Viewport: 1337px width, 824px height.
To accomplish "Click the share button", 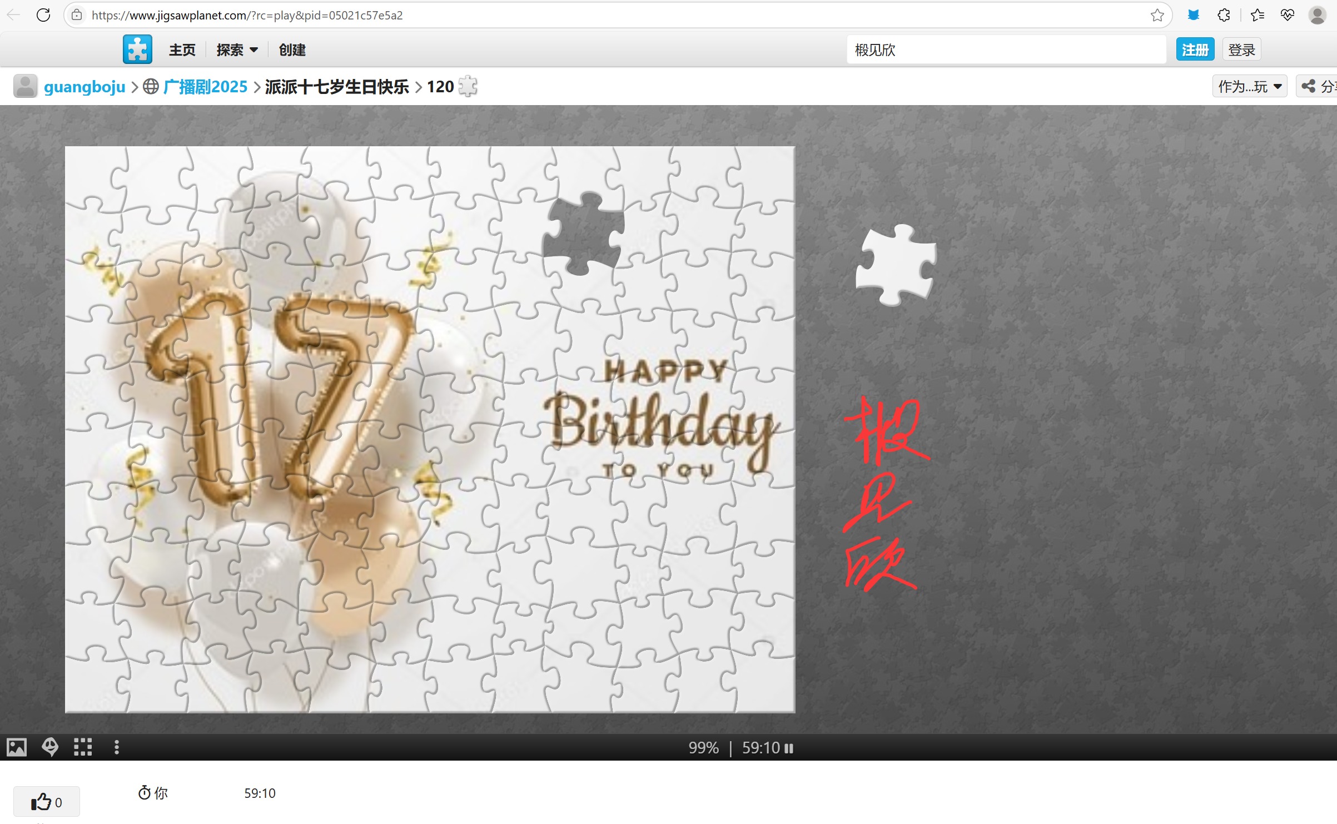I will 1316,86.
